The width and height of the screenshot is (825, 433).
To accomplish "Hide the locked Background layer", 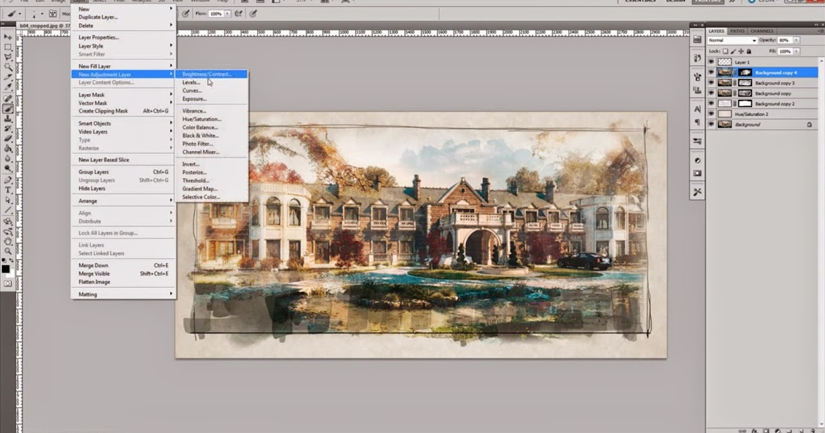I will (712, 124).
